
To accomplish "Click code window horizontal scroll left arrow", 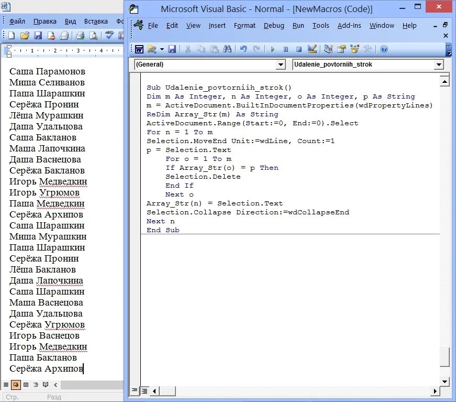I will [x=154, y=391].
